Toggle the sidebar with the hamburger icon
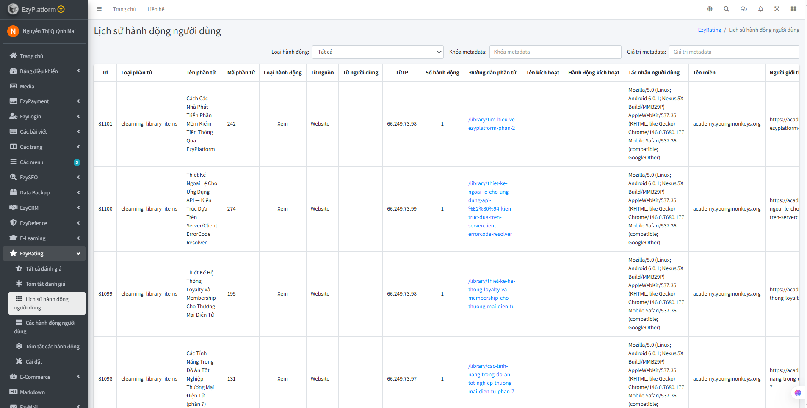 (x=99, y=8)
